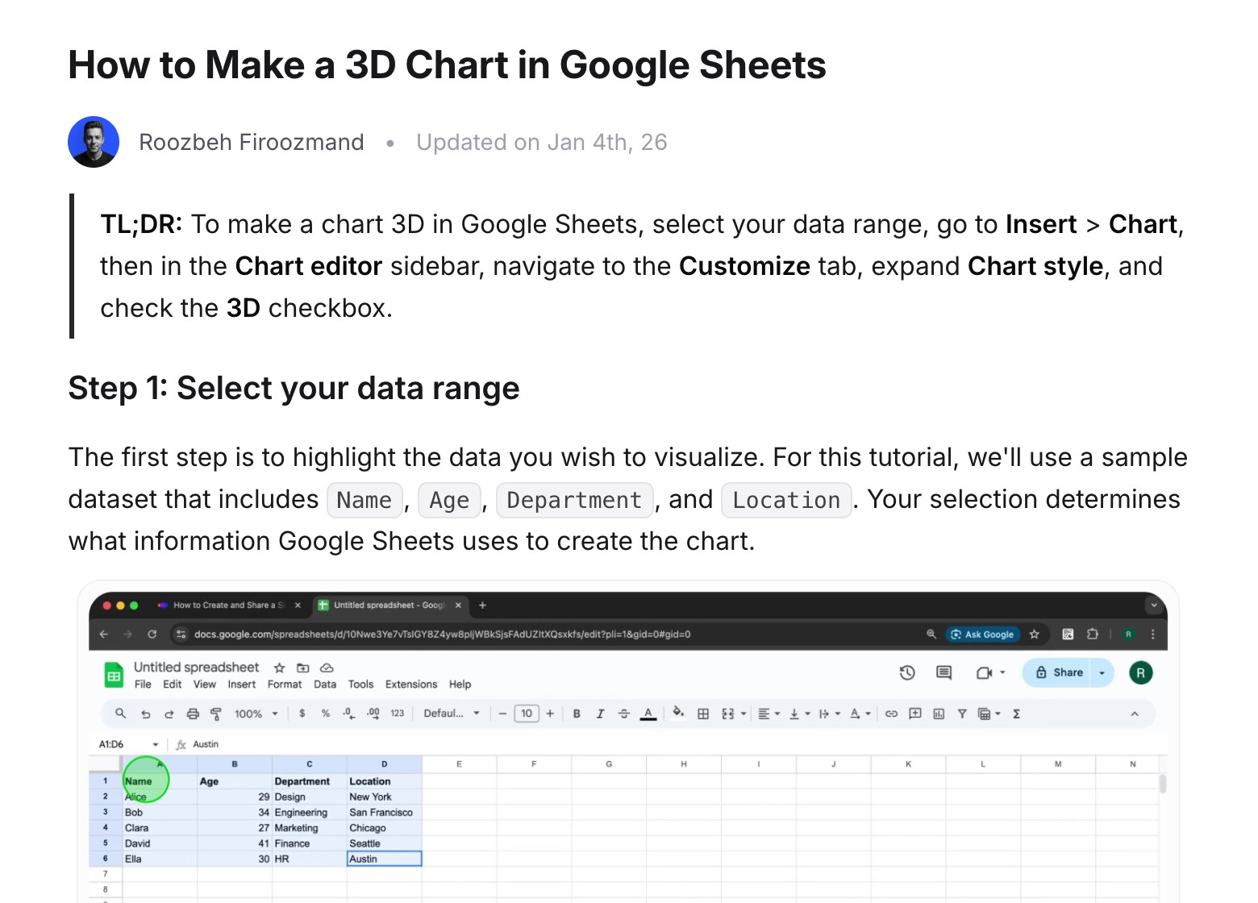Click the insert chart icon
The image size is (1258, 903).
point(939,714)
